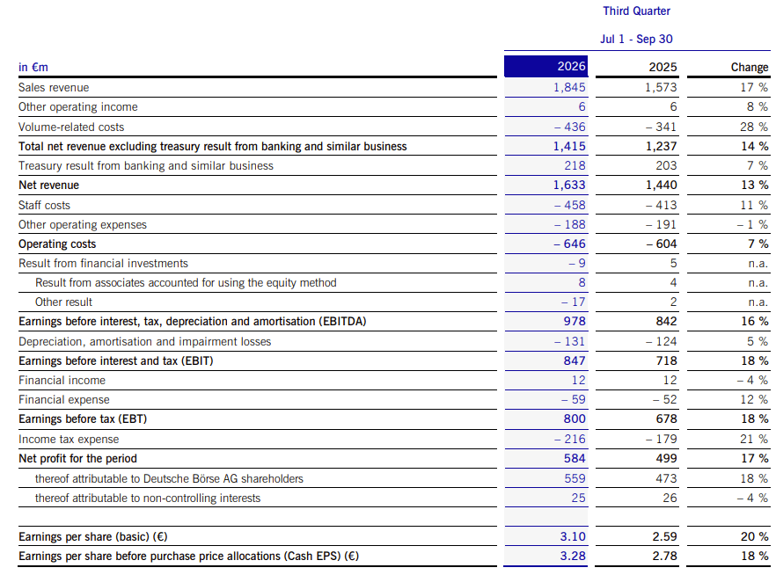Viewport: 776px width, 575px height.
Task: Click 'thereof attributable to non-controlling interests'
Action: (x=148, y=498)
